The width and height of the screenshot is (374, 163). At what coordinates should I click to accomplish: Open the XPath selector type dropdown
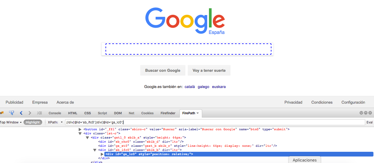point(62,122)
